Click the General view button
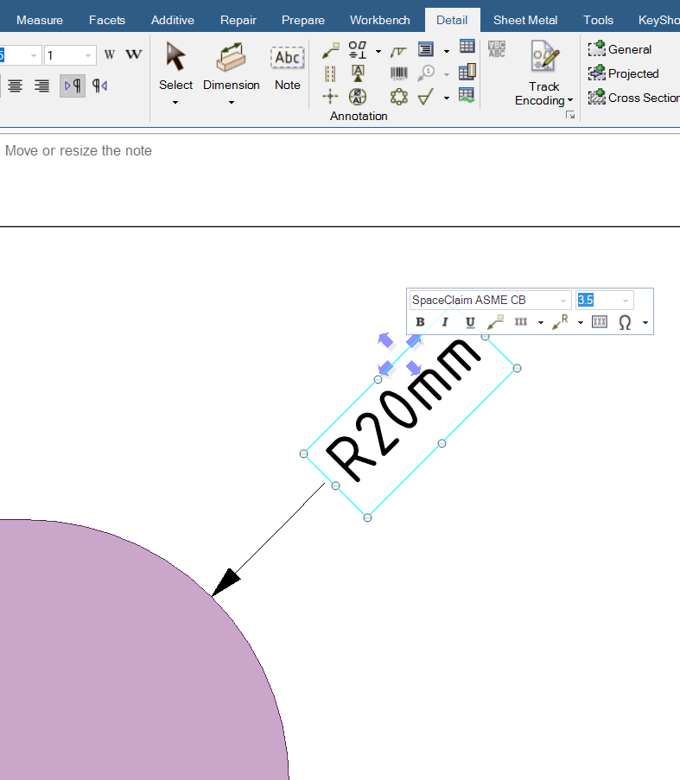The height and width of the screenshot is (780, 680). (620, 49)
